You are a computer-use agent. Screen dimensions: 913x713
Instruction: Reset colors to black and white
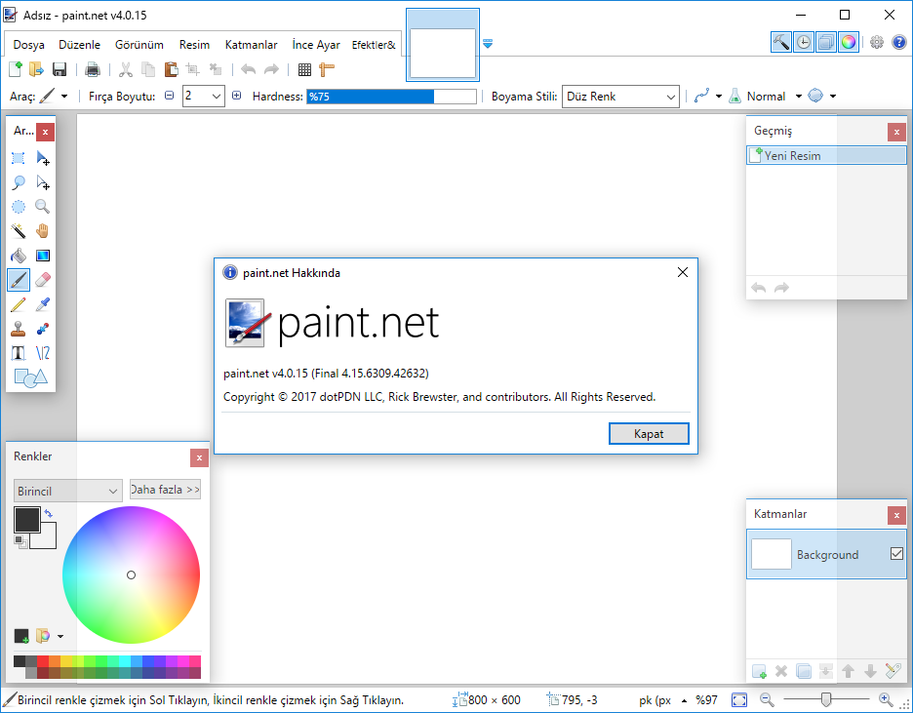20,542
